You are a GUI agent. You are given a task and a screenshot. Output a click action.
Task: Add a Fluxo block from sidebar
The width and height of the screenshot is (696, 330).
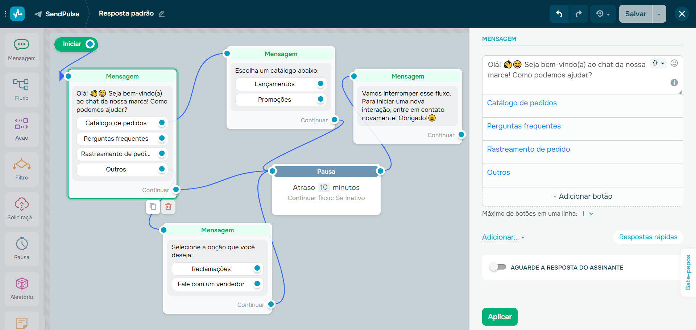[22, 90]
